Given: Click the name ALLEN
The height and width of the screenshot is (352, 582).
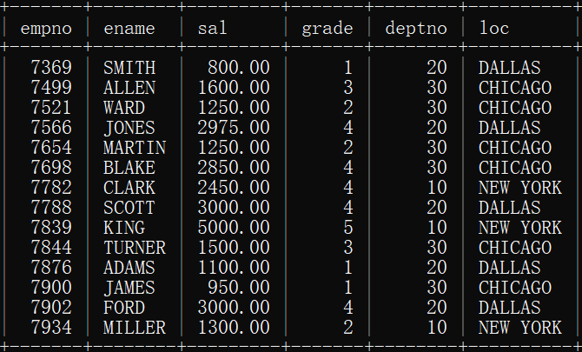Looking at the screenshot, I should [x=129, y=88].
